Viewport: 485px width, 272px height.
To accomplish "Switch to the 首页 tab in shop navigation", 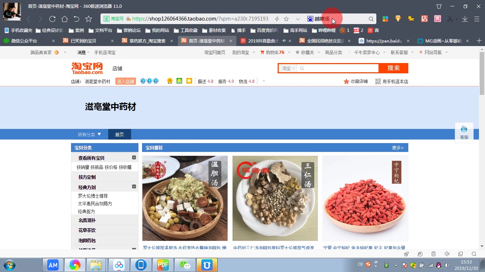I will coord(120,135).
